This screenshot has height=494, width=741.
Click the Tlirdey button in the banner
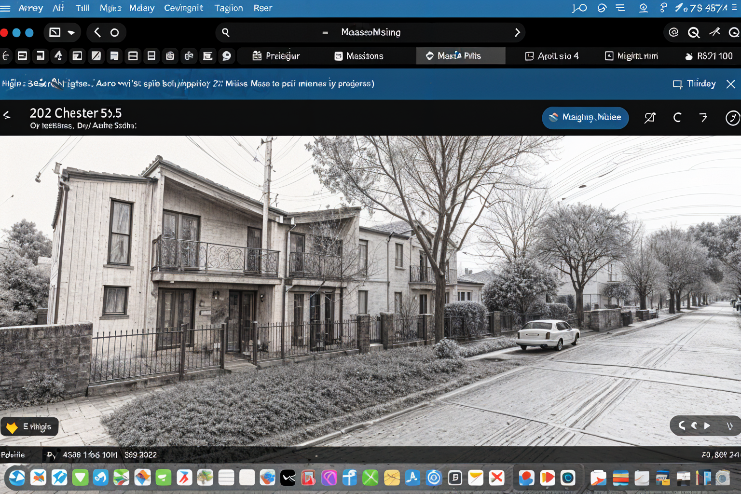point(694,84)
